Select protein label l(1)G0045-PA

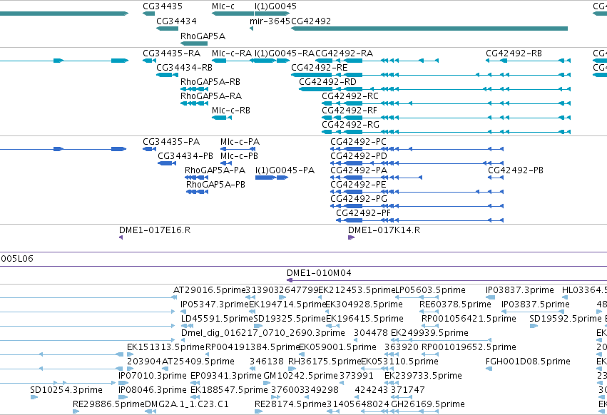285,170
